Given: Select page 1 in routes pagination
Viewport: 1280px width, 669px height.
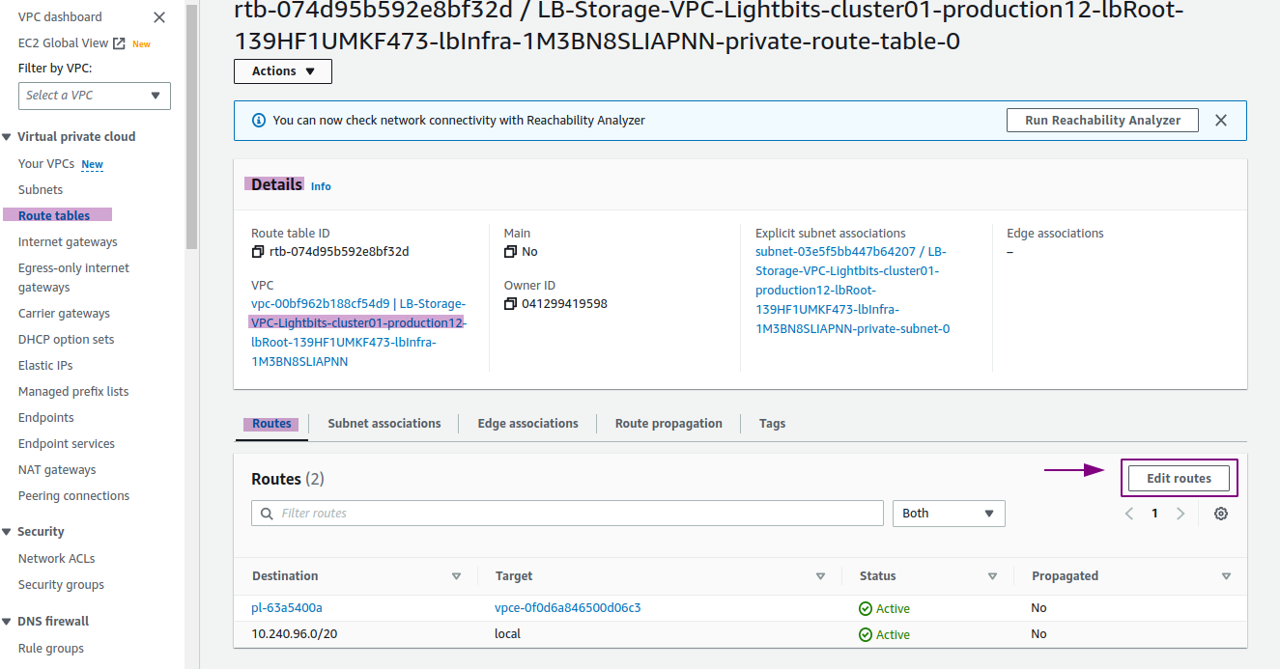Looking at the screenshot, I should pyautogui.click(x=1154, y=514).
